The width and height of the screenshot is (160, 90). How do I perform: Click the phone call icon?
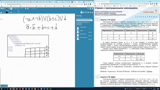click(88, 9)
